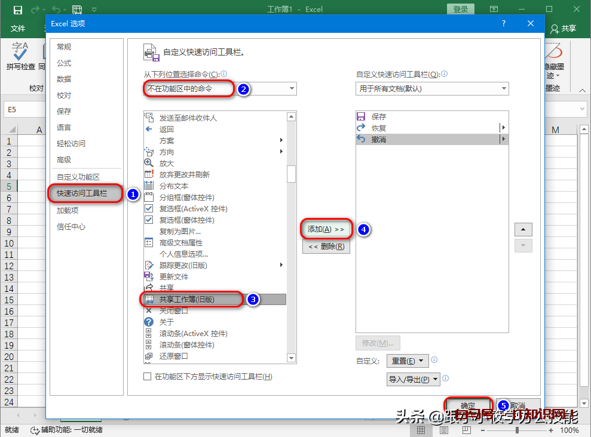The height and width of the screenshot is (437, 591).
Task: Select 复选框(ActiveX 控件) command
Action: point(215,208)
